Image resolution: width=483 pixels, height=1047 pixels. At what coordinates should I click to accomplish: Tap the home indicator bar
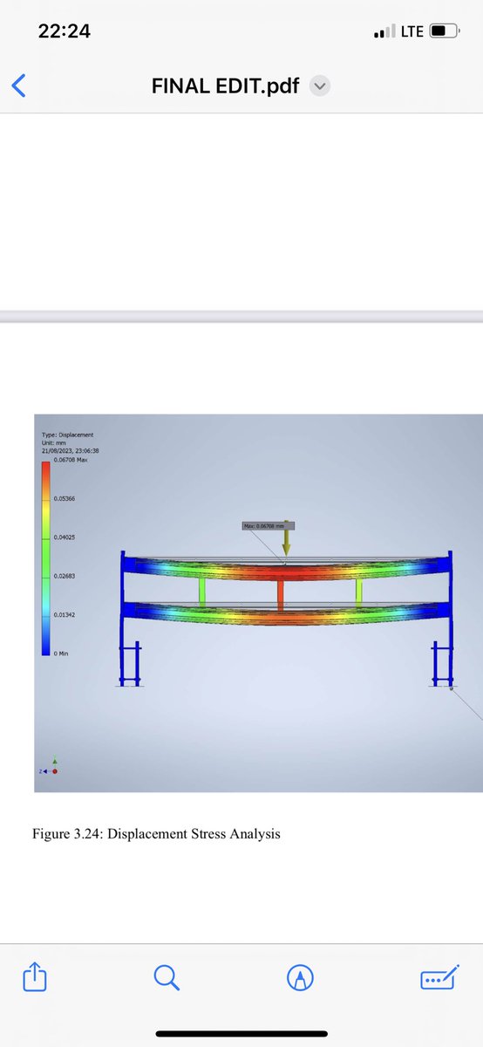point(241,1035)
